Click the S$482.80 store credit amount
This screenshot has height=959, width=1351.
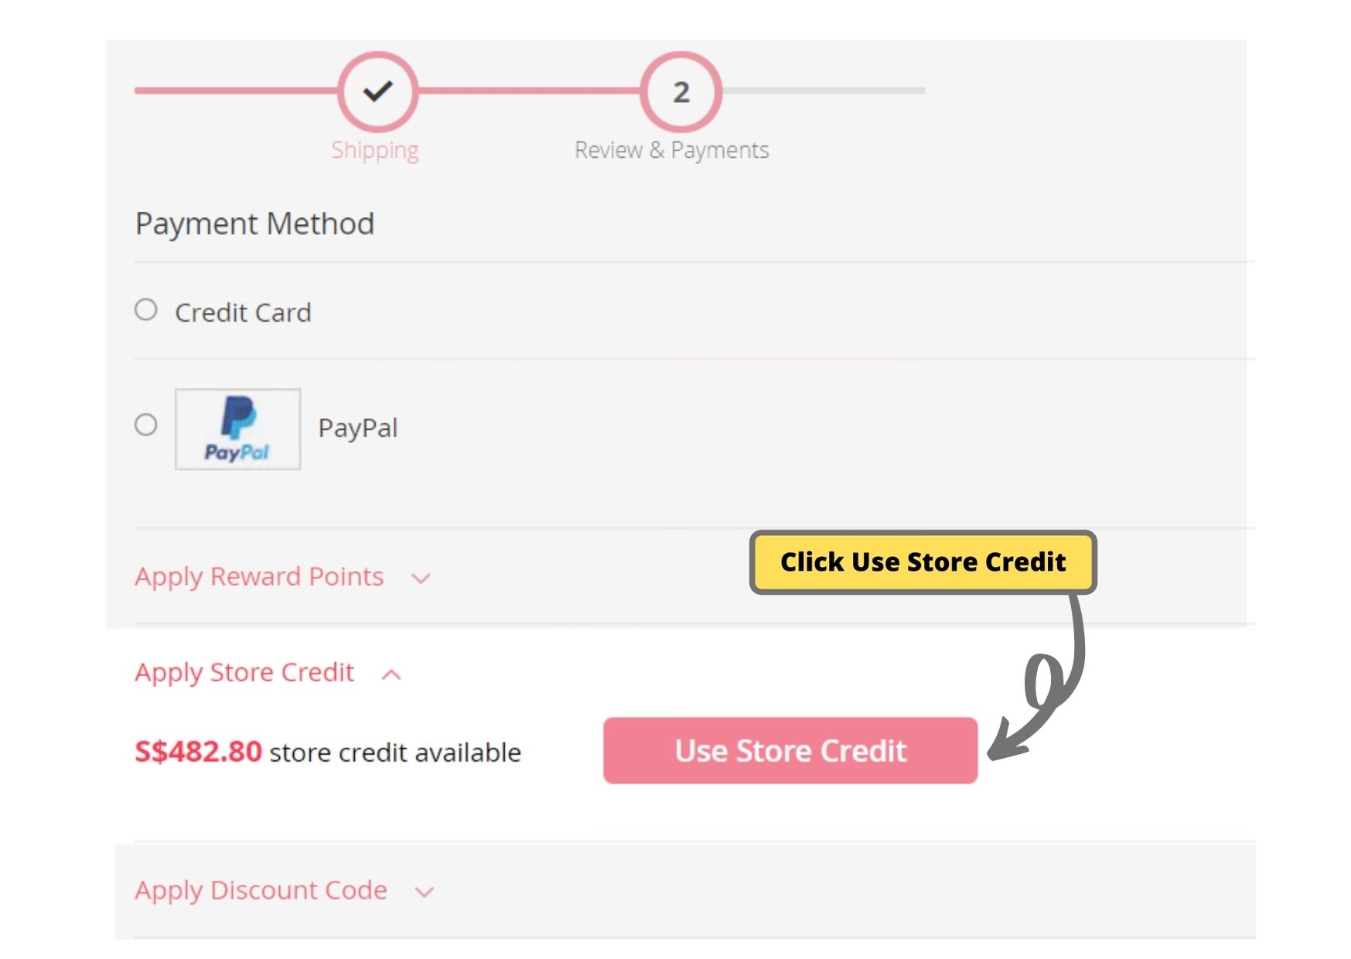(x=198, y=752)
